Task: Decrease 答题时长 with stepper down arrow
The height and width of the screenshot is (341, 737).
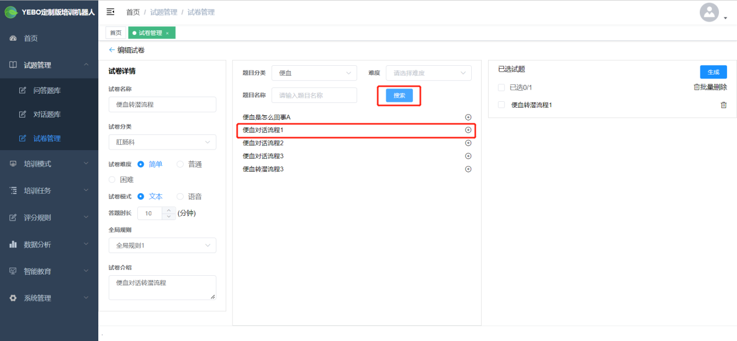Action: click(169, 216)
